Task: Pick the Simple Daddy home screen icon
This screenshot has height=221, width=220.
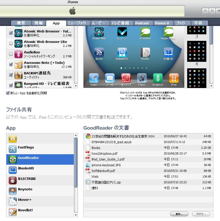Action: 168,32
